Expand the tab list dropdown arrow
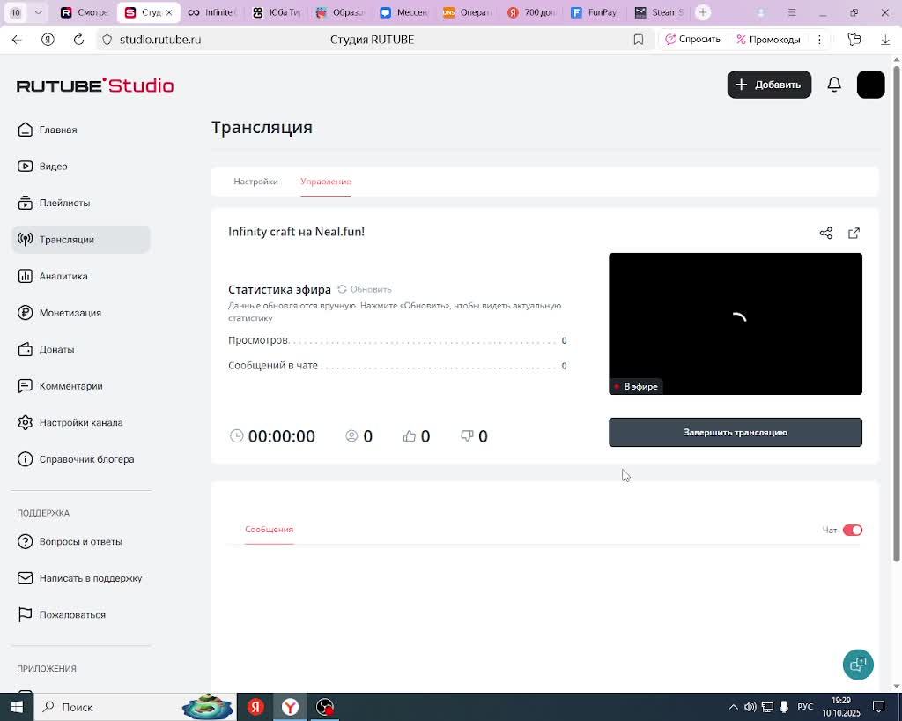902x721 pixels. click(38, 12)
